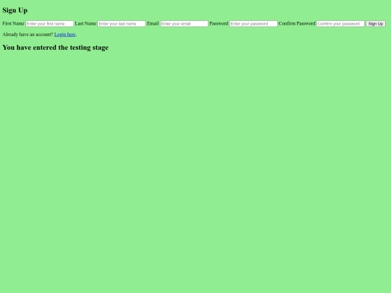
Task: Select the 'You have entered the testing stage' text
Action: point(55,47)
